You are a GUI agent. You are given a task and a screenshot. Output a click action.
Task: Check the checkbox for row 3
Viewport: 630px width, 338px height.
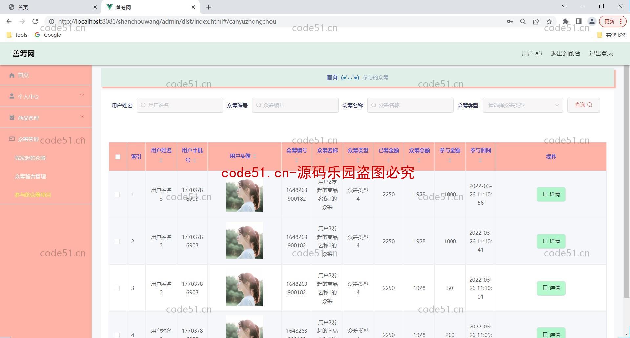[x=117, y=288]
